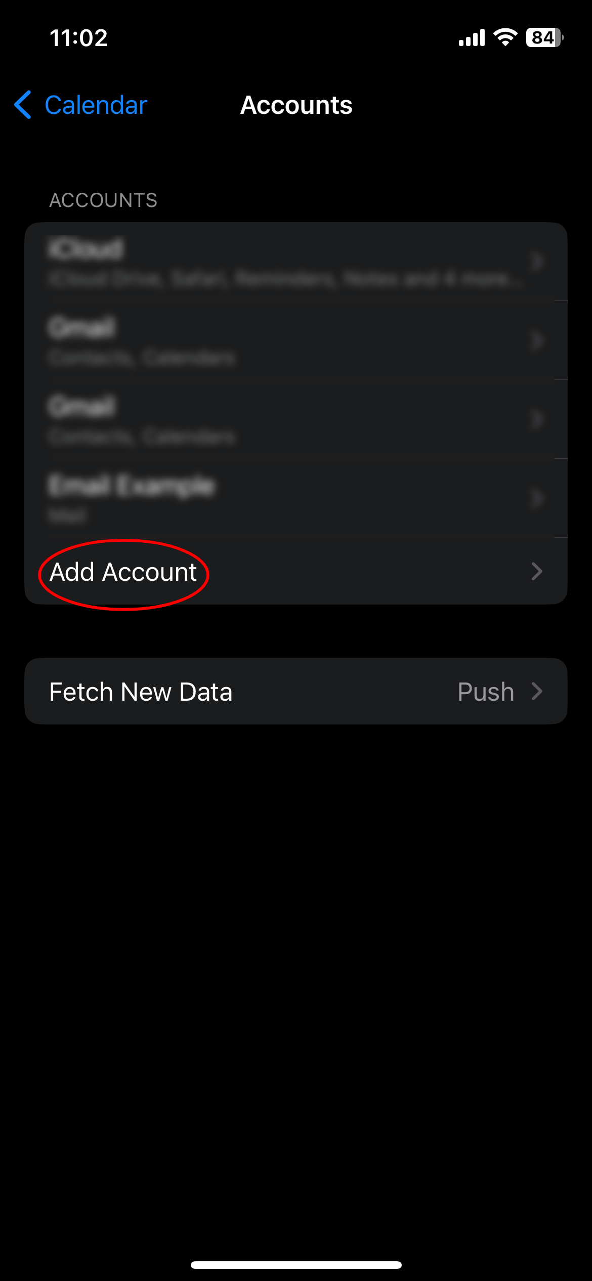Tap the battery indicator showing 84
The height and width of the screenshot is (1281, 592).
545,37
